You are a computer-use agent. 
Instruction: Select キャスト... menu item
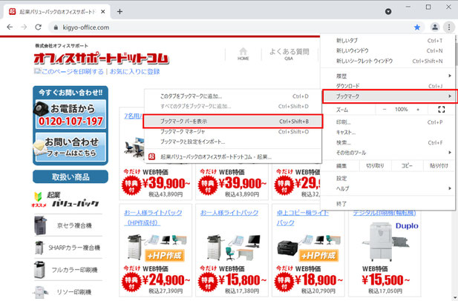tap(387, 133)
